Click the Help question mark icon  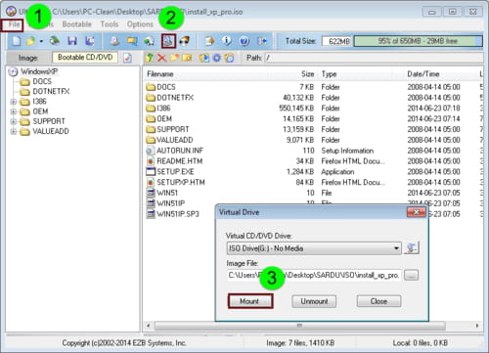pos(244,41)
